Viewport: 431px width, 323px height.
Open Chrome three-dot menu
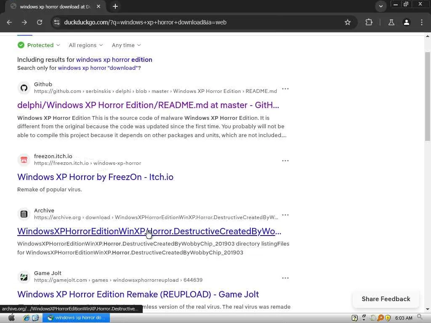click(422, 22)
